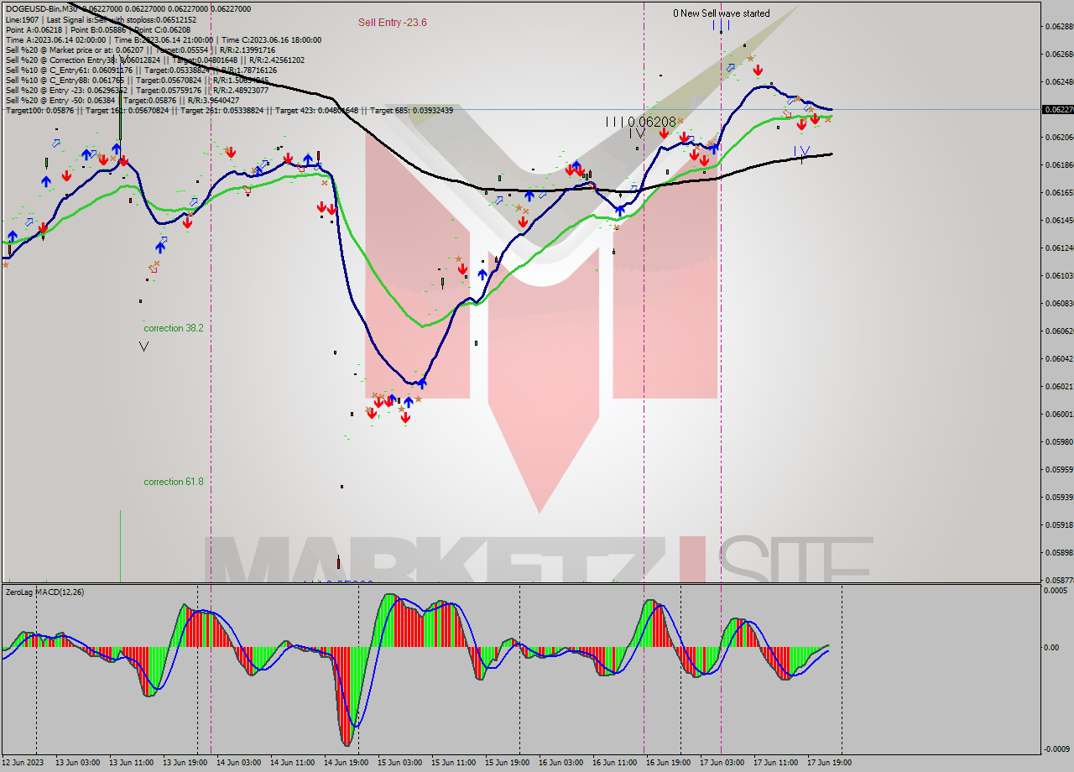Click 'Sell %20 @ Market price' line
Screen dimensions: 1074x772
pyautogui.click(x=141, y=50)
